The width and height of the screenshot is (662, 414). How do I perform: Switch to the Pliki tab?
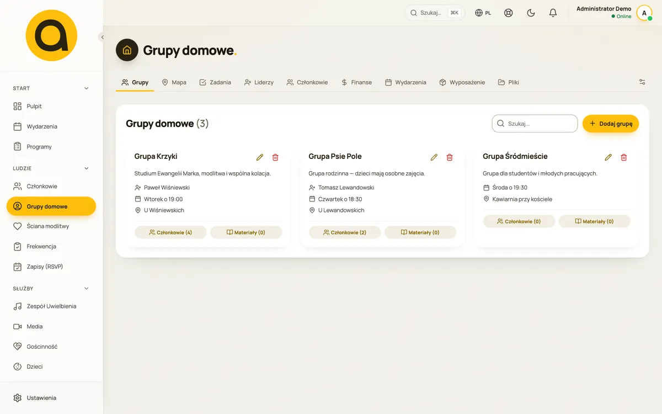pyautogui.click(x=509, y=82)
